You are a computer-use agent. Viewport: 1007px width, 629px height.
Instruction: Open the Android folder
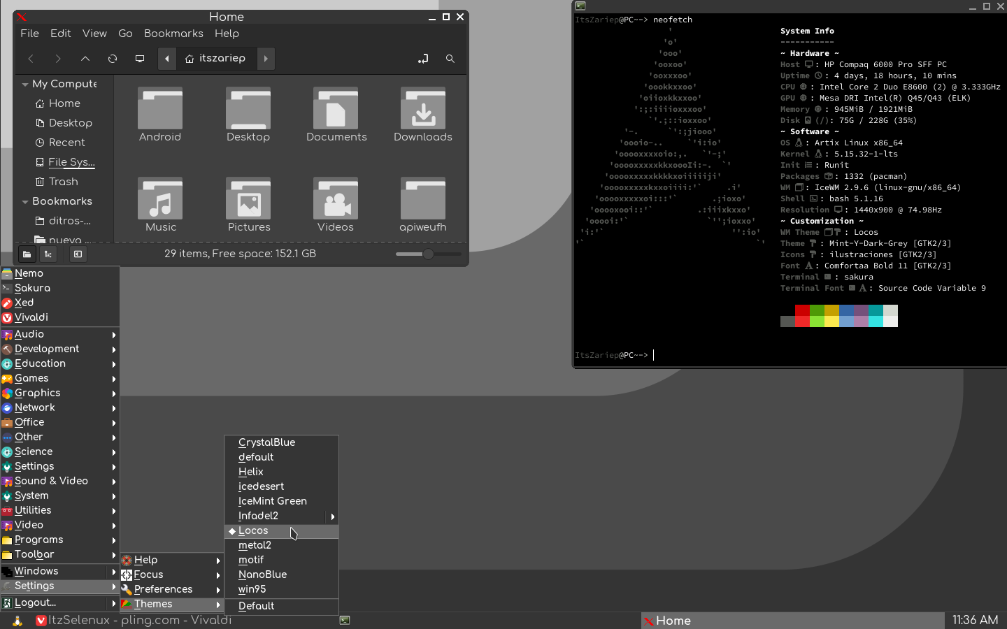(x=160, y=115)
